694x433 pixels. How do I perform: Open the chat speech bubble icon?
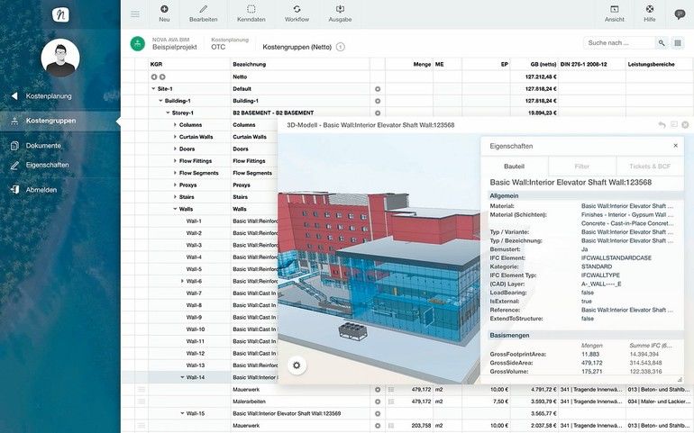point(680,14)
